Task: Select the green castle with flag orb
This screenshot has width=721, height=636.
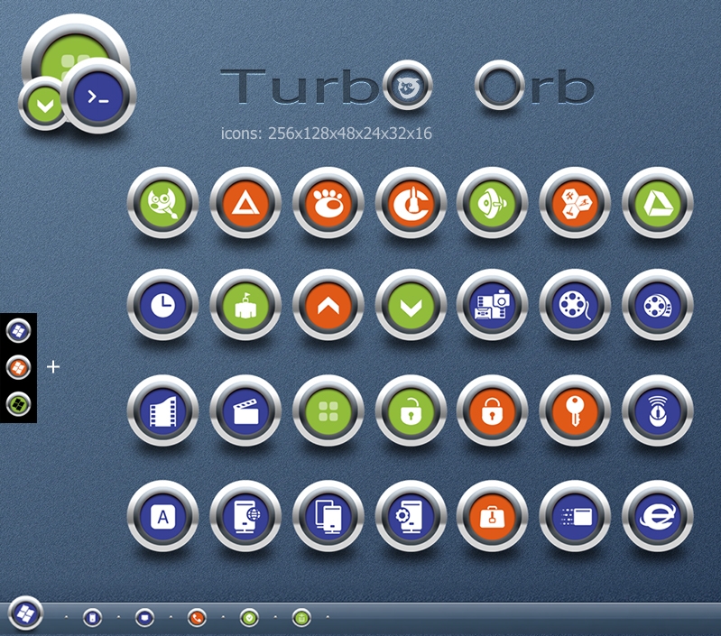Action: click(245, 305)
